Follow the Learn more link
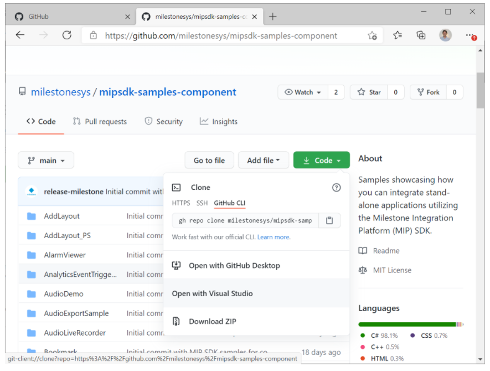The height and width of the screenshot is (371, 490). [274, 237]
